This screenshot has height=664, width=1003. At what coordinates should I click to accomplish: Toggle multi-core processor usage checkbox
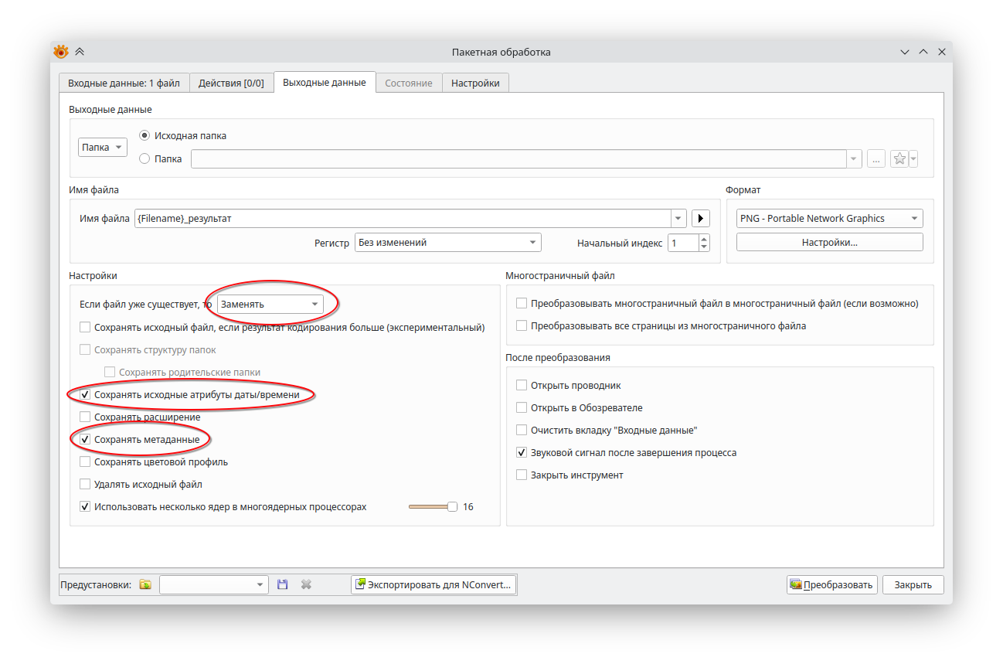pyautogui.click(x=85, y=507)
